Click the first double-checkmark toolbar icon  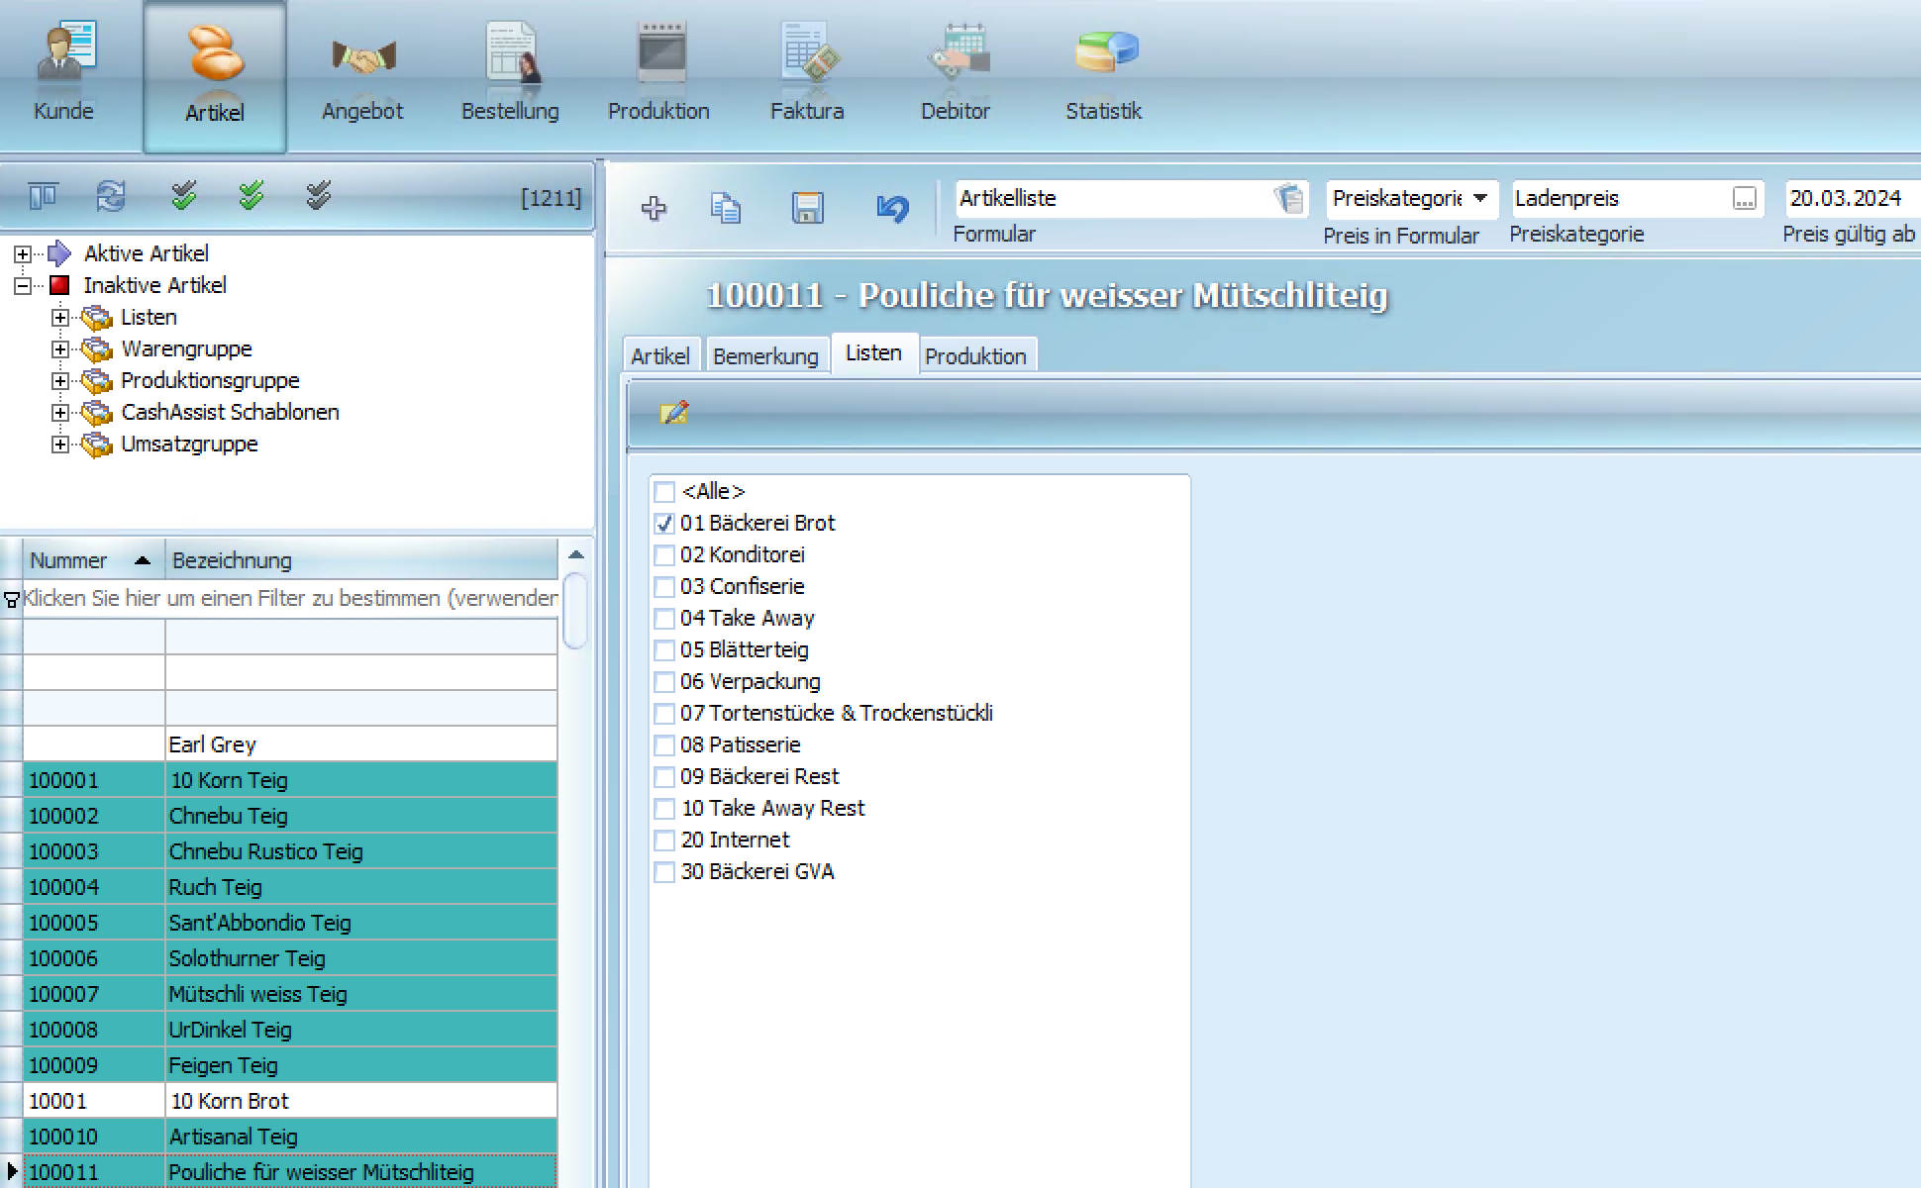point(183,196)
